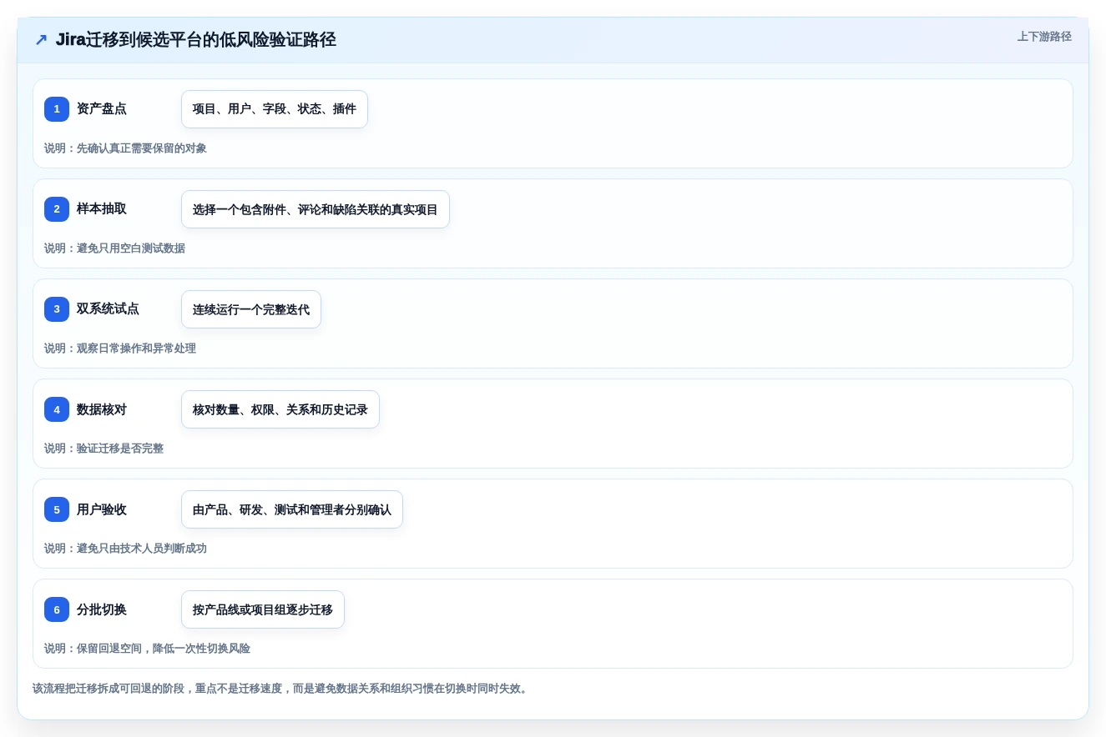Select the 双系统试点 step heading
The height and width of the screenshot is (737, 1106).
tap(108, 309)
